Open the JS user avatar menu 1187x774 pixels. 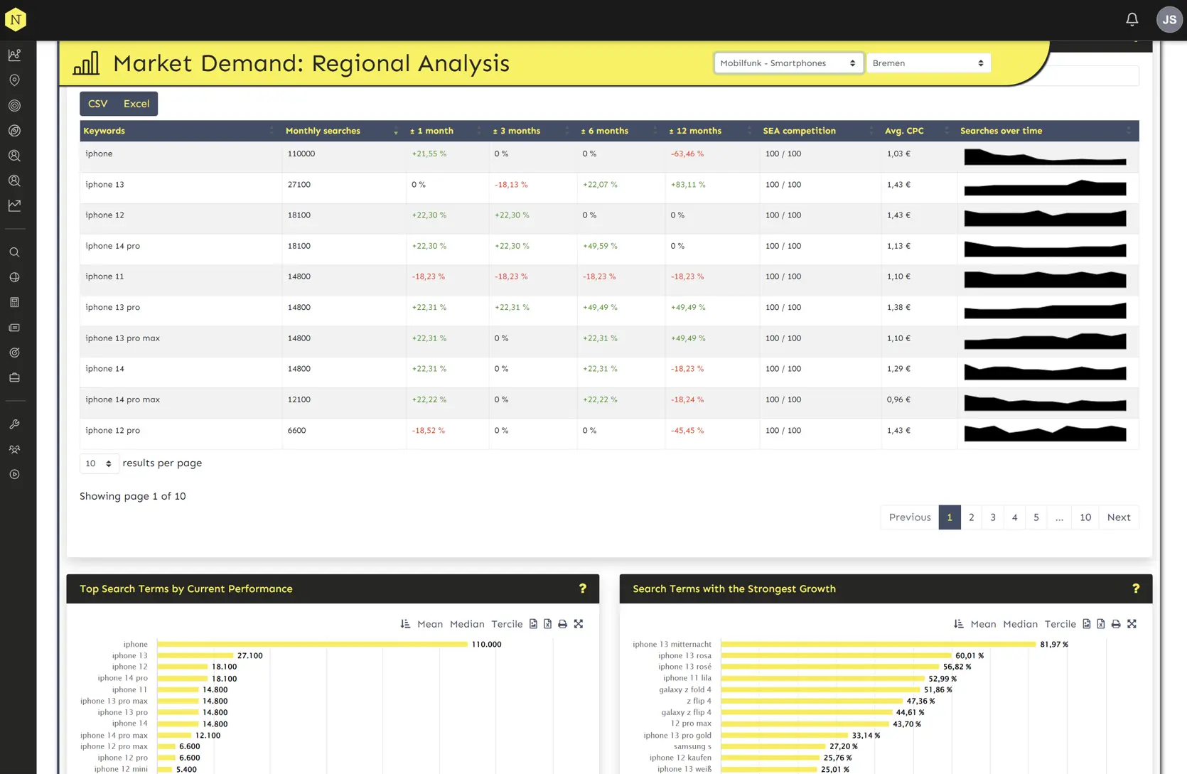click(x=1169, y=20)
